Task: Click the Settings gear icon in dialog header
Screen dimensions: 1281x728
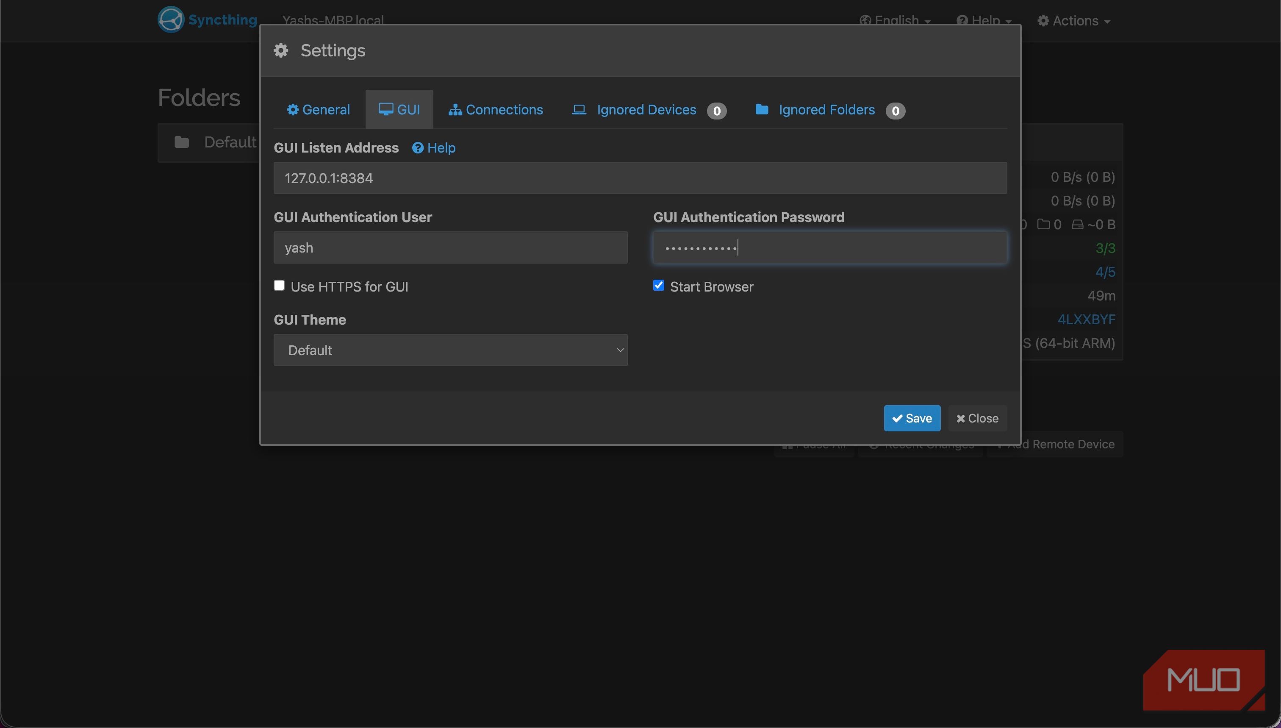Action: (x=281, y=50)
